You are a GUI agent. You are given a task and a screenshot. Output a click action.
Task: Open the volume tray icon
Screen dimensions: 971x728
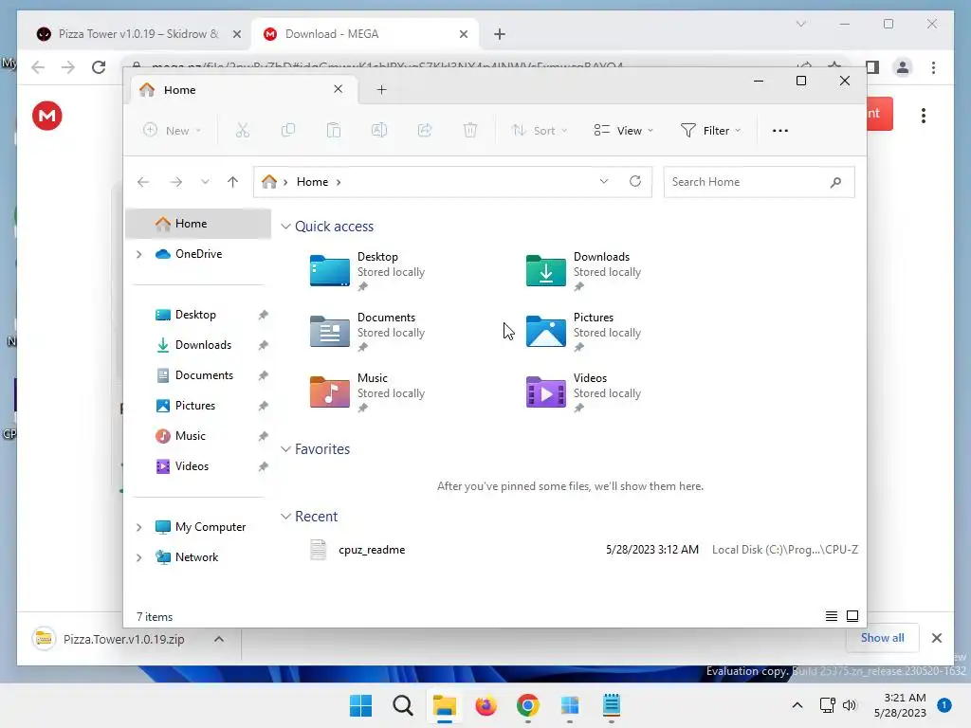click(850, 705)
